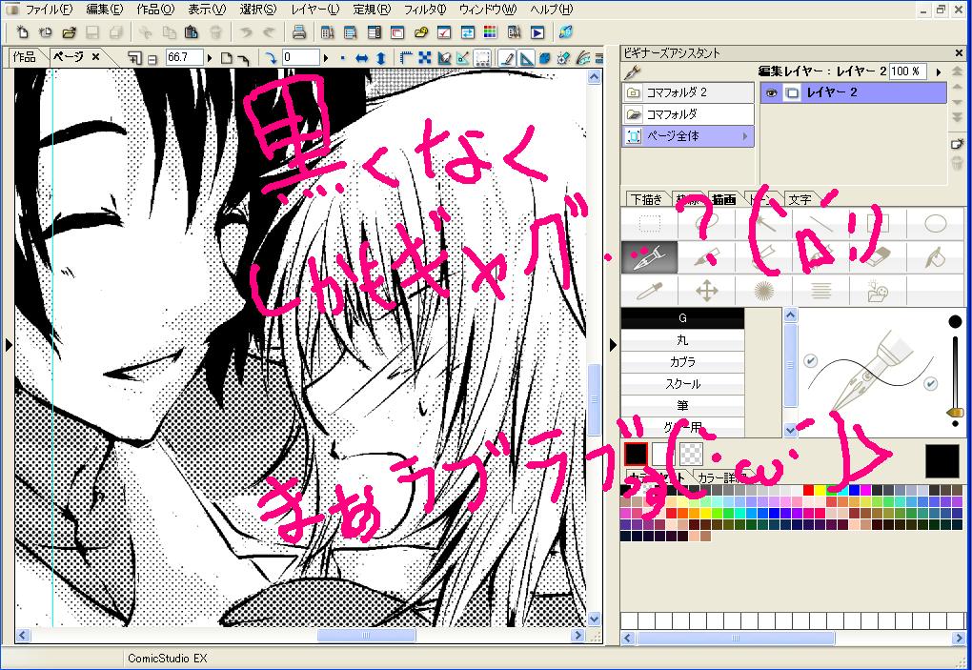Open the 編集(E) menu
Viewport: 972px width, 670px height.
click(x=105, y=10)
